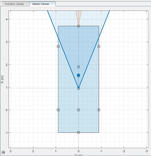The width and height of the screenshot is (151, 156).
Task: Pick the right front wheel mount marker
Action: click(99, 46)
